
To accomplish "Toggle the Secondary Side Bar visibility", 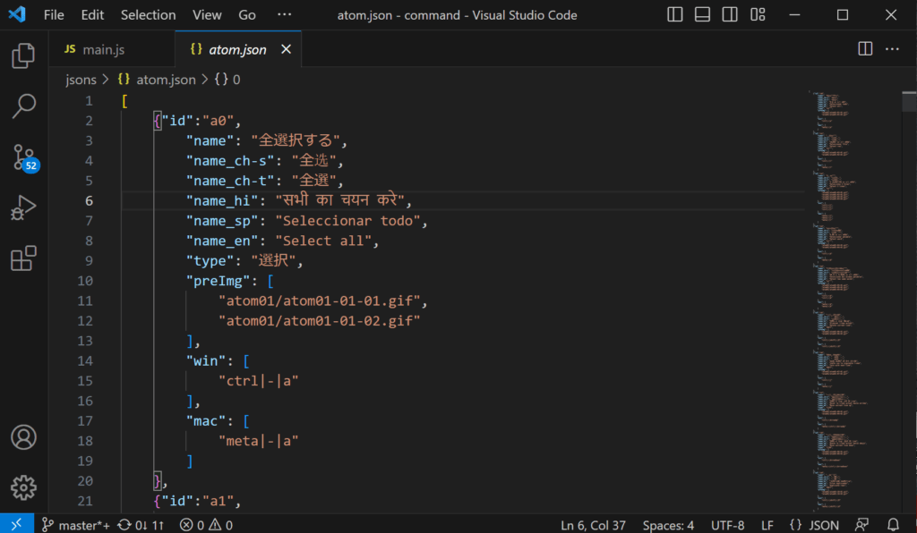I will pyautogui.click(x=728, y=14).
